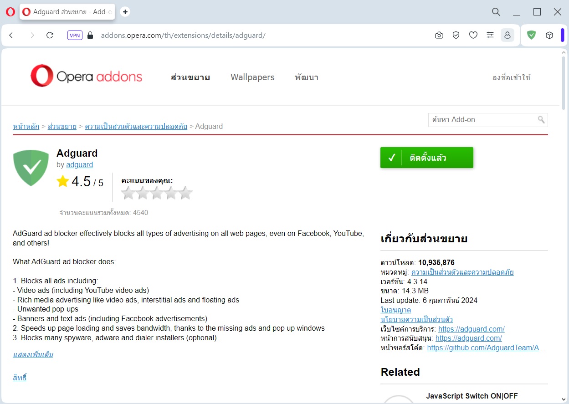
Task: Open the privacy protection shield icon
Action: pyautogui.click(x=456, y=35)
